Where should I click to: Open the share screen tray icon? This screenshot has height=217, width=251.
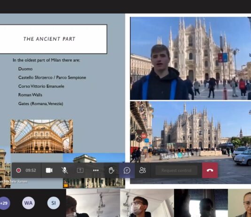80,170
